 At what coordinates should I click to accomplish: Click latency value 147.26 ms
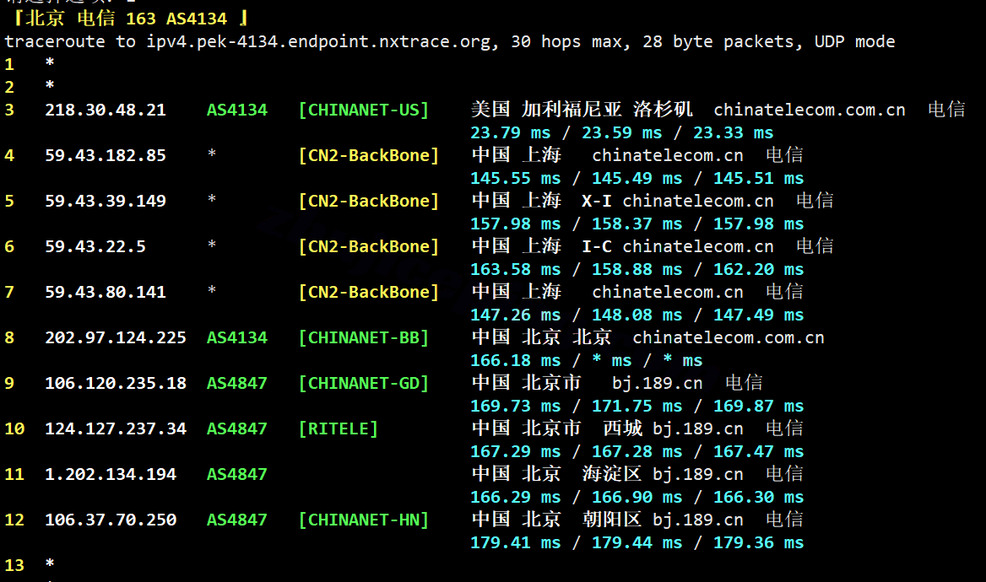(x=516, y=315)
